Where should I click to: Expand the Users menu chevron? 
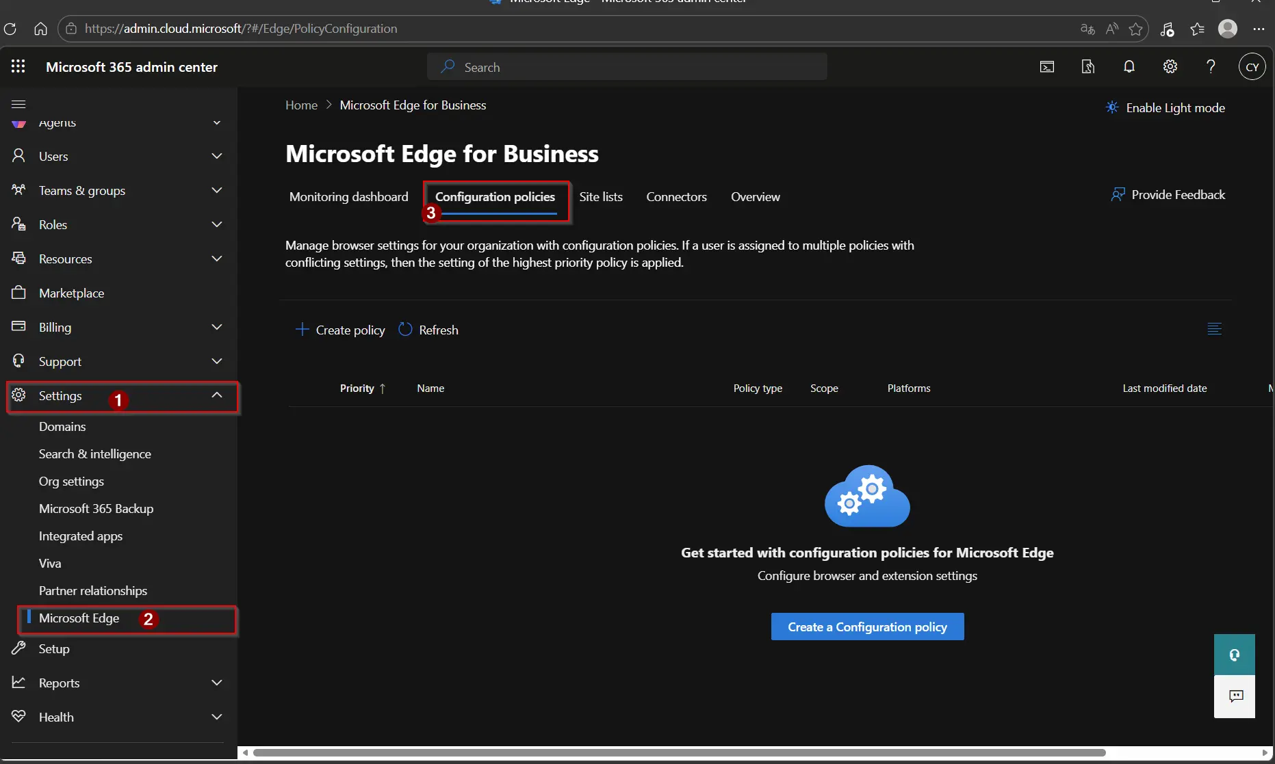tap(217, 157)
